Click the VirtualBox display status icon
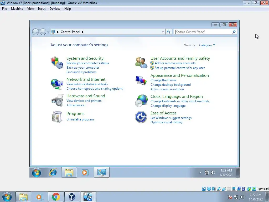Viewport: 269px width, 202px height. [234, 189]
